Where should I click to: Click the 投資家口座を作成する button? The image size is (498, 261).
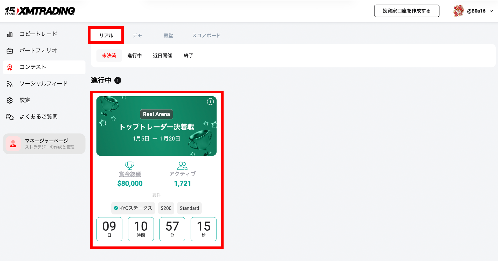(406, 11)
